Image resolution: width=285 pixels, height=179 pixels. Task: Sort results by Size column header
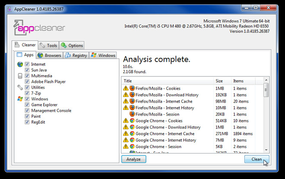222,81
